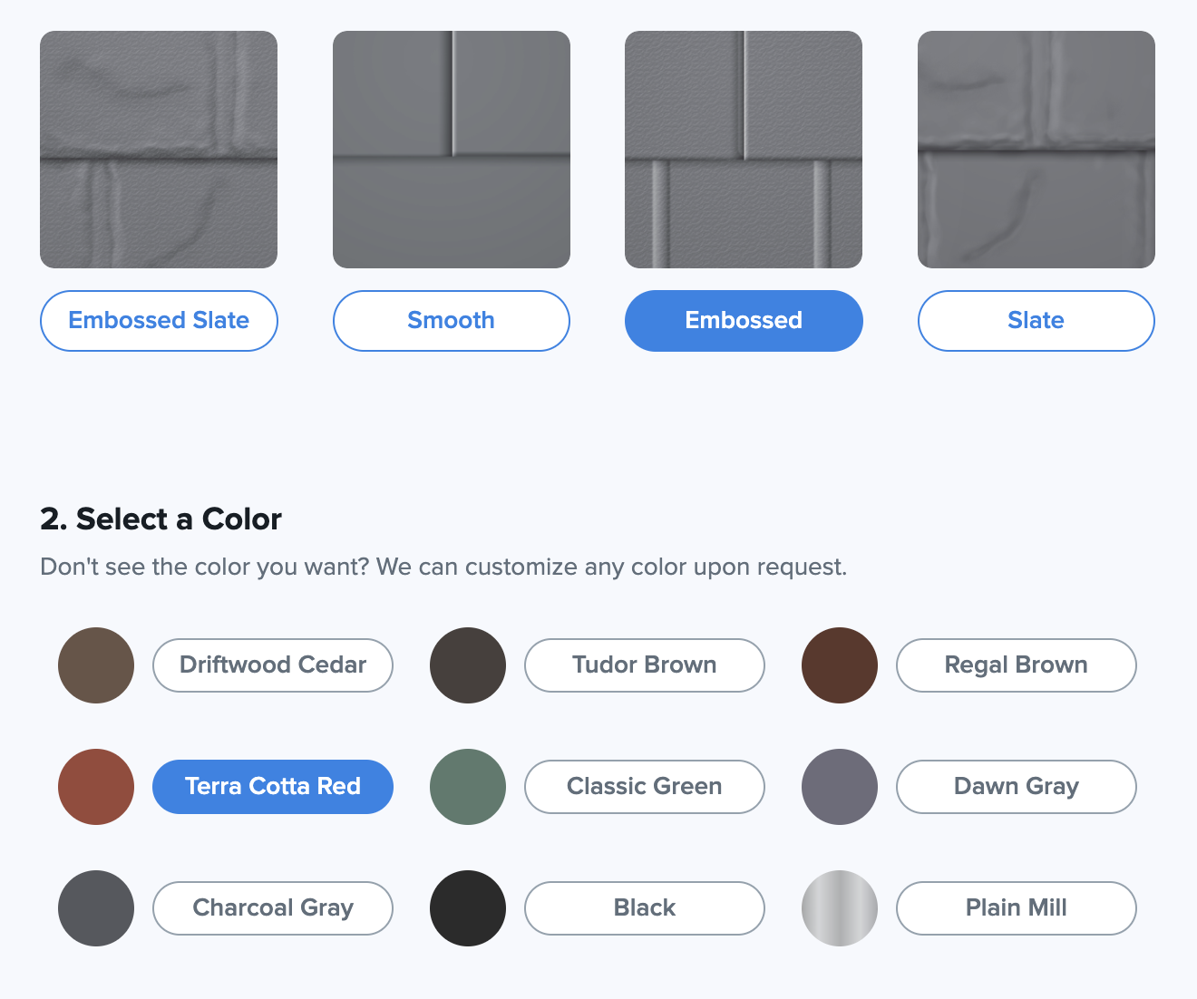Click the Black color swatch circle
Screen dimensions: 1197x999
[x=468, y=908]
